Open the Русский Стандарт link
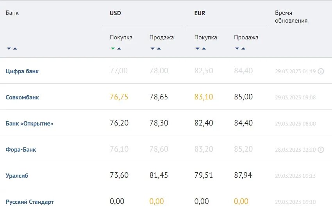The image size is (332, 214). coord(30,202)
